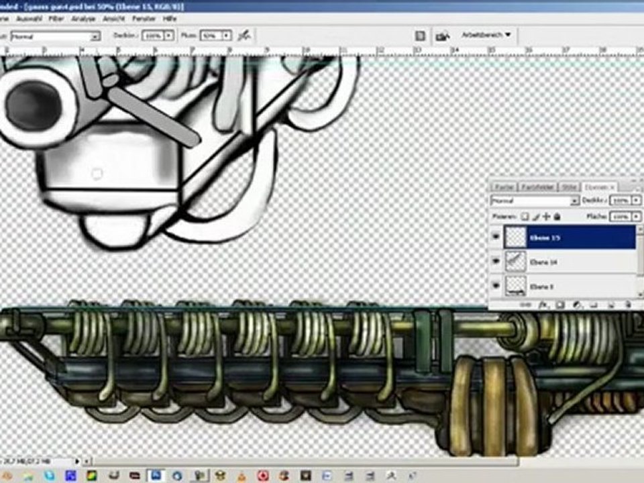Open the red circular icon in taskbar
Screen dimensions: 644x483
(x=263, y=476)
